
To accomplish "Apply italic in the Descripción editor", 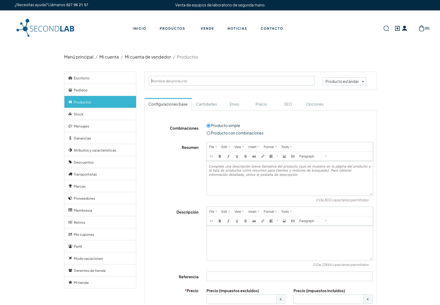I will (x=228, y=221).
